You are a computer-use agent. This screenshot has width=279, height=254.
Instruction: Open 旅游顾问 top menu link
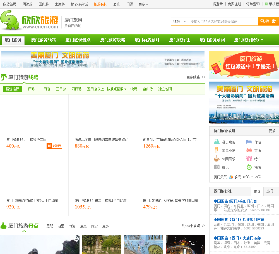point(100,4)
